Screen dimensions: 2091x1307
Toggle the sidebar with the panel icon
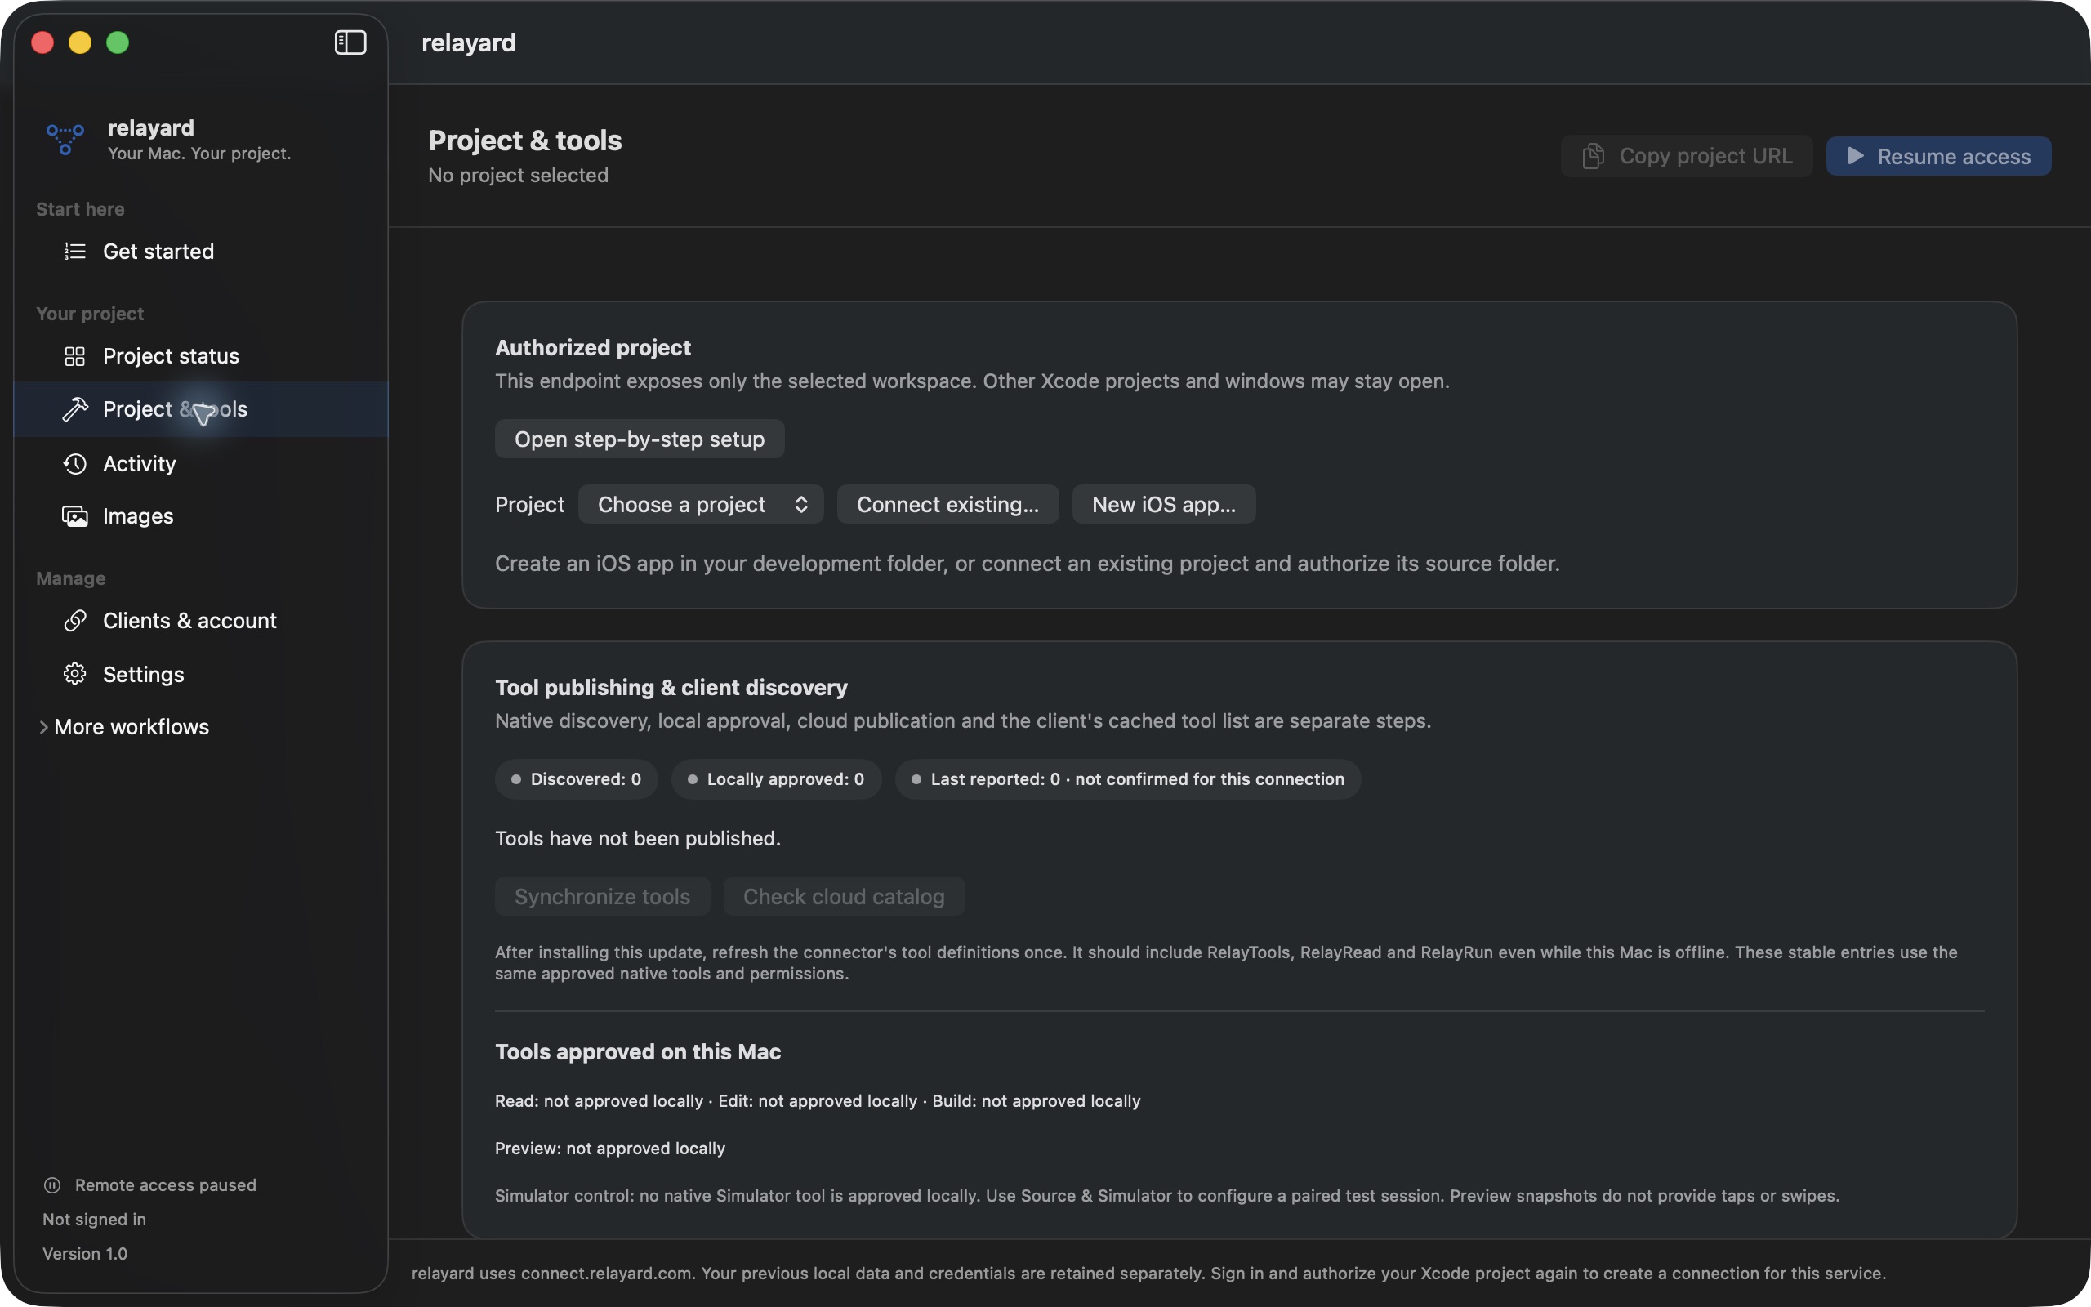point(350,42)
